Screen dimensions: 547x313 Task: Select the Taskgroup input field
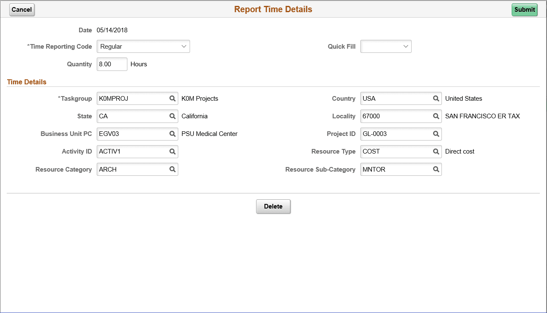point(130,98)
